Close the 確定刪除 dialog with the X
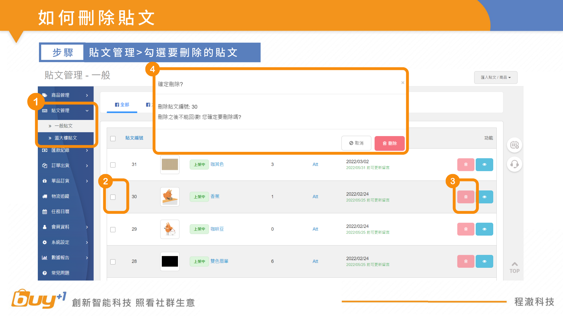Image resolution: width=563 pixels, height=316 pixels. coord(403,83)
